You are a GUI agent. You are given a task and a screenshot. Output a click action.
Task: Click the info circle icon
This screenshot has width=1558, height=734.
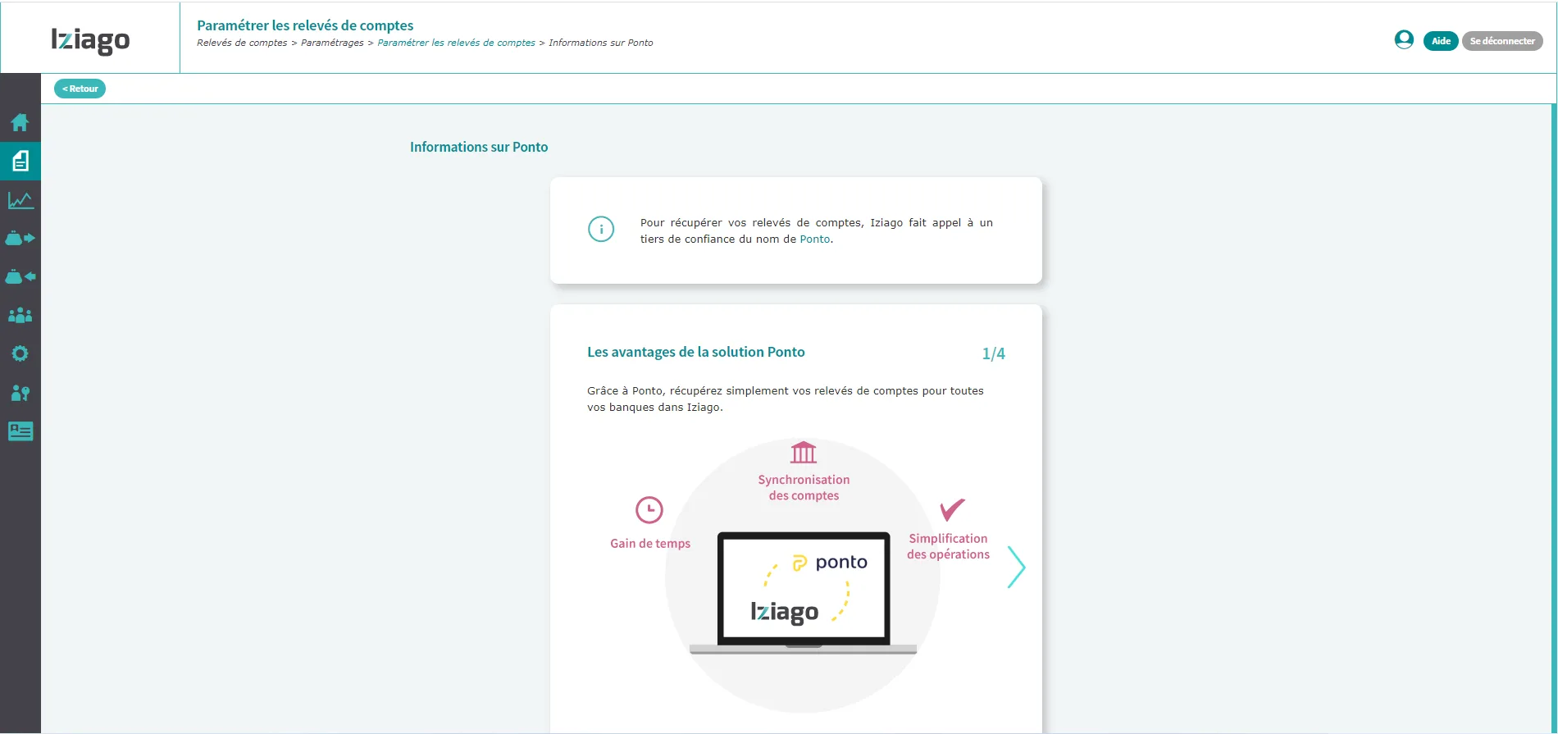(601, 229)
